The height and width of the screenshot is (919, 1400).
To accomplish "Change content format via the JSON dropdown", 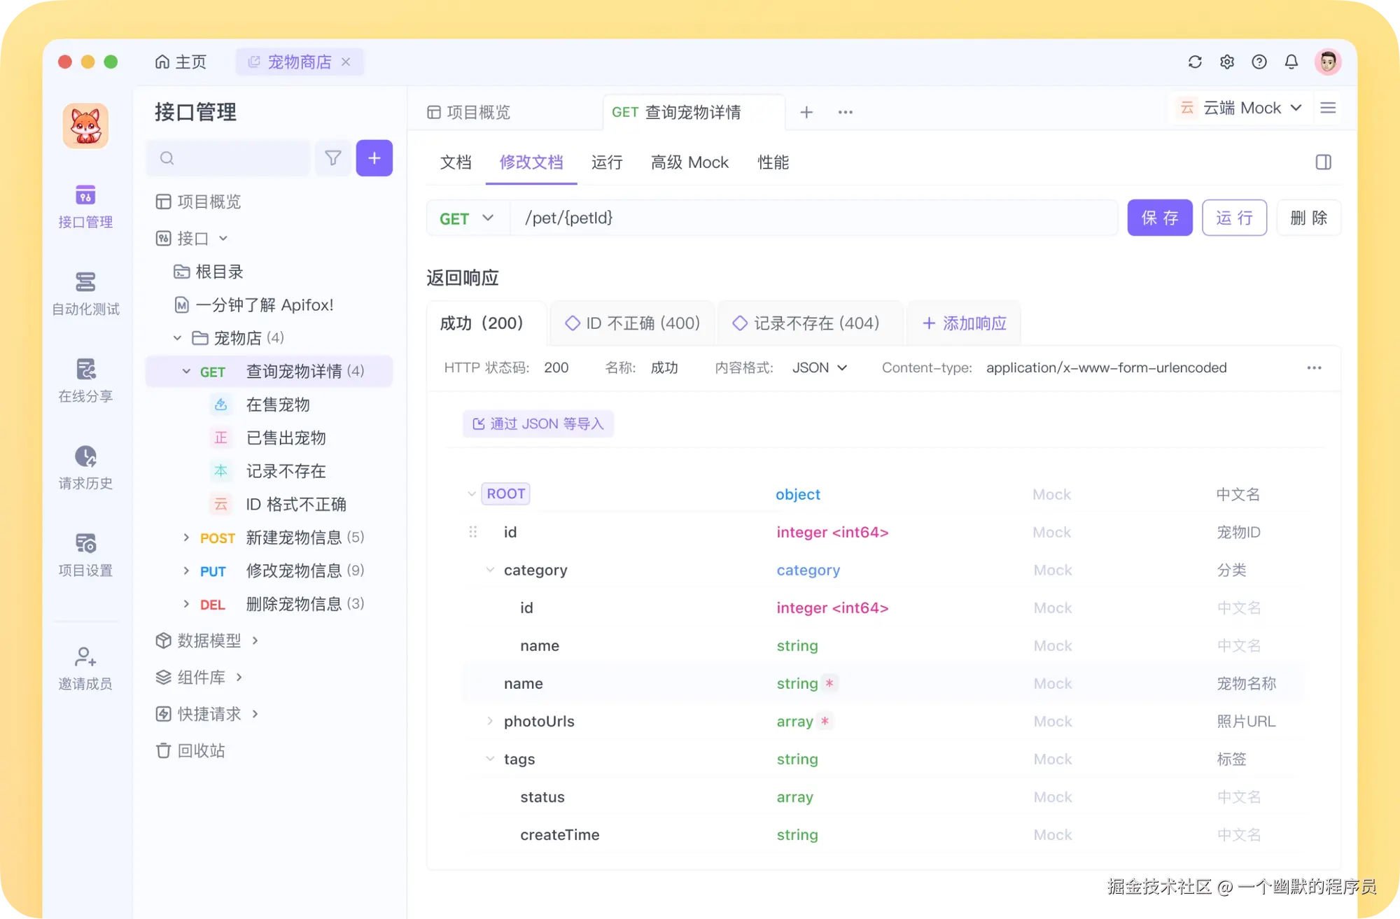I will pos(820,367).
